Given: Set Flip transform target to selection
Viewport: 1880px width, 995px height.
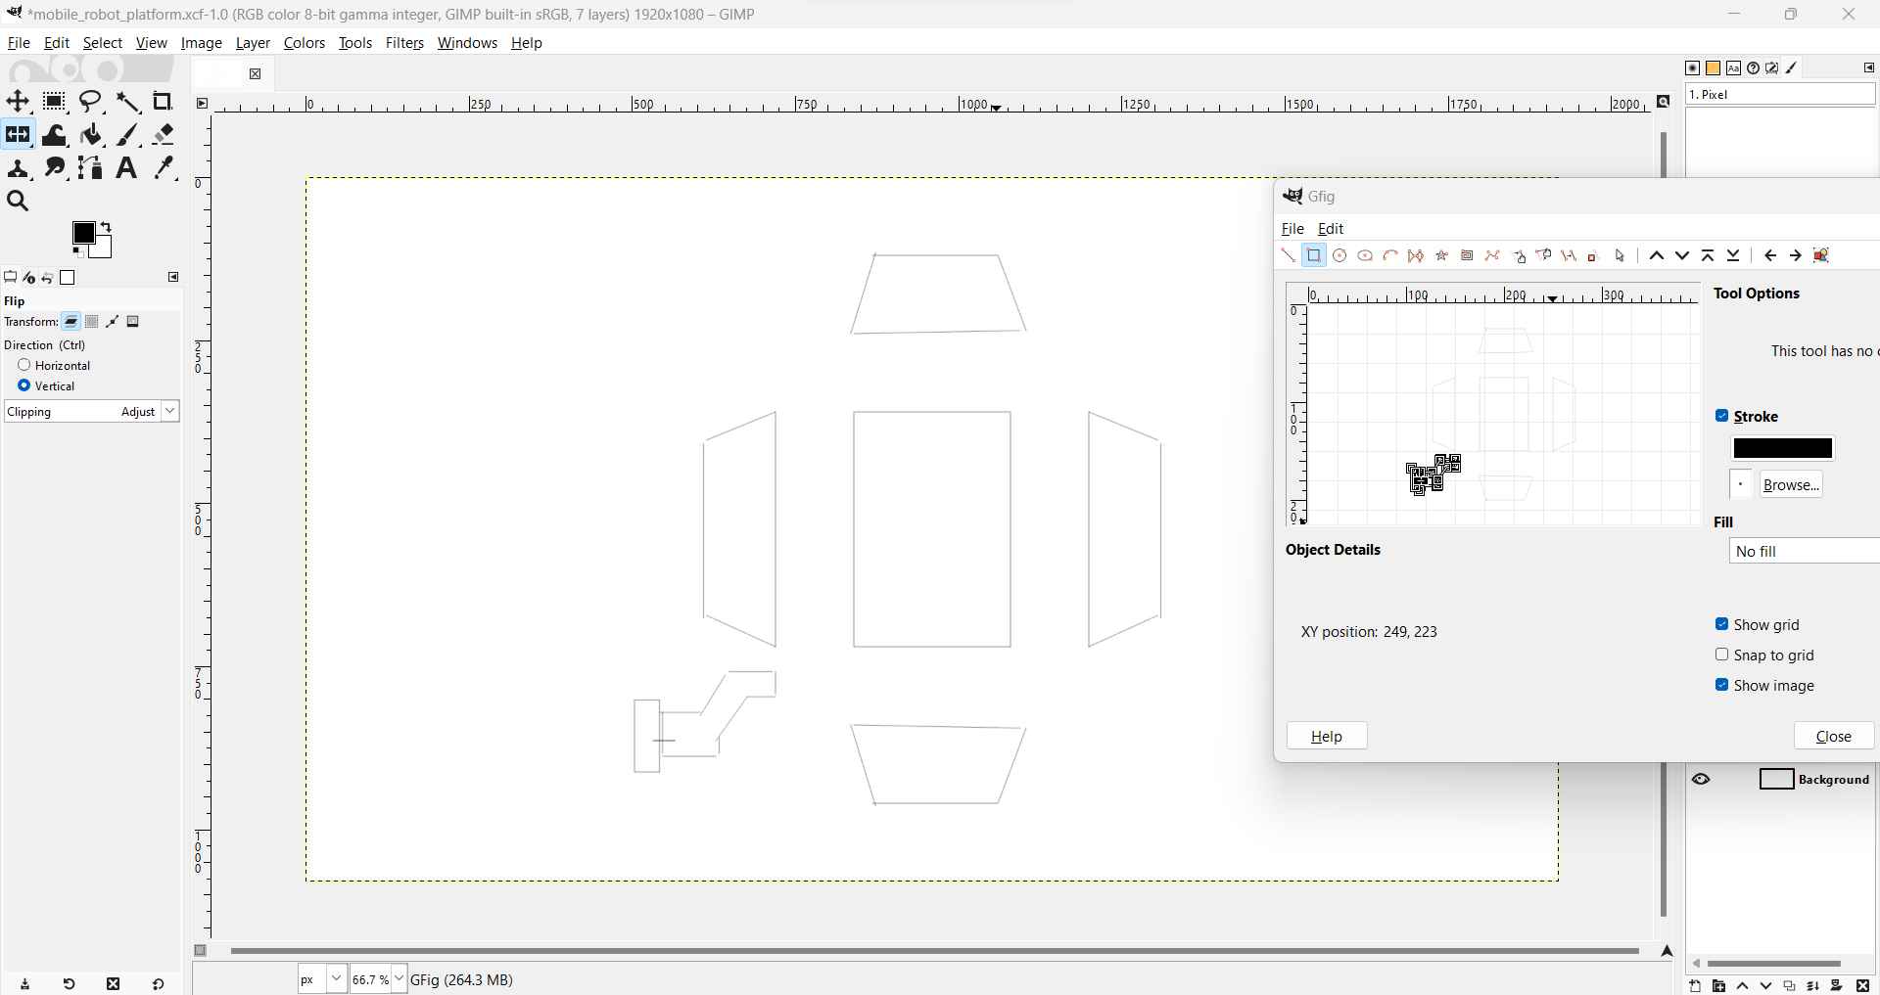Looking at the screenshot, I should [92, 322].
